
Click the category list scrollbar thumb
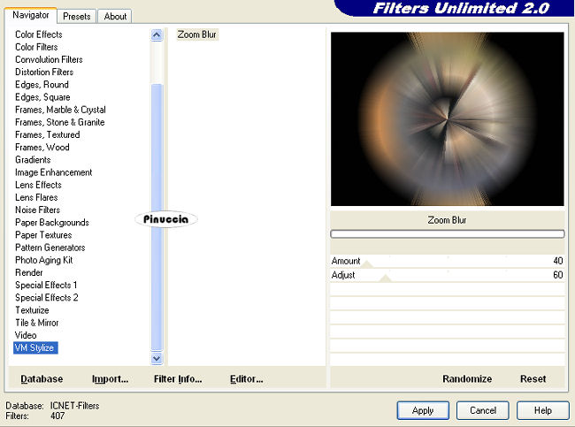point(157,217)
